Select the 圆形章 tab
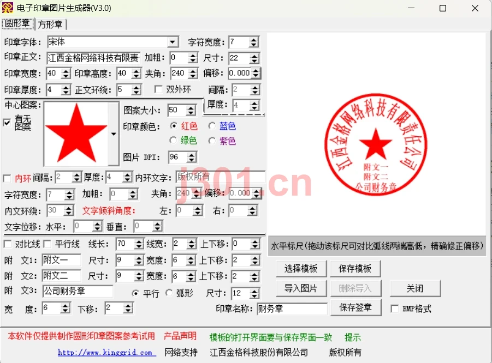 [x=17, y=23]
